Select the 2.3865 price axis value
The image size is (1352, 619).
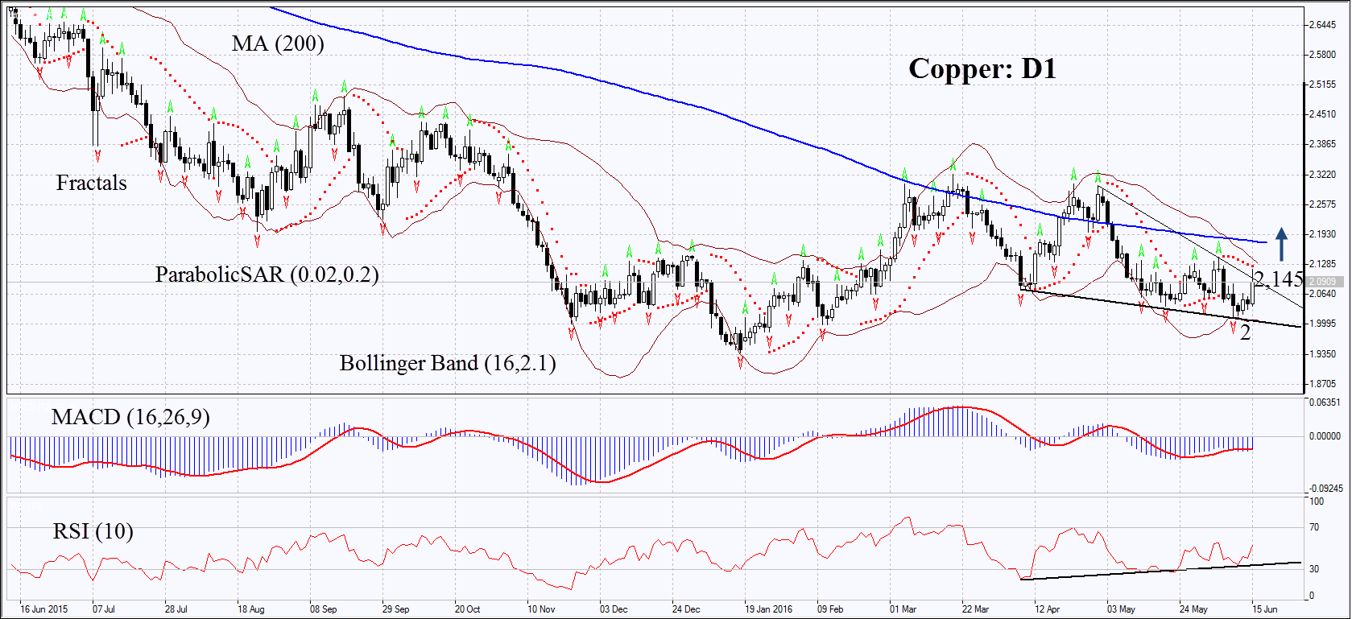[x=1322, y=144]
